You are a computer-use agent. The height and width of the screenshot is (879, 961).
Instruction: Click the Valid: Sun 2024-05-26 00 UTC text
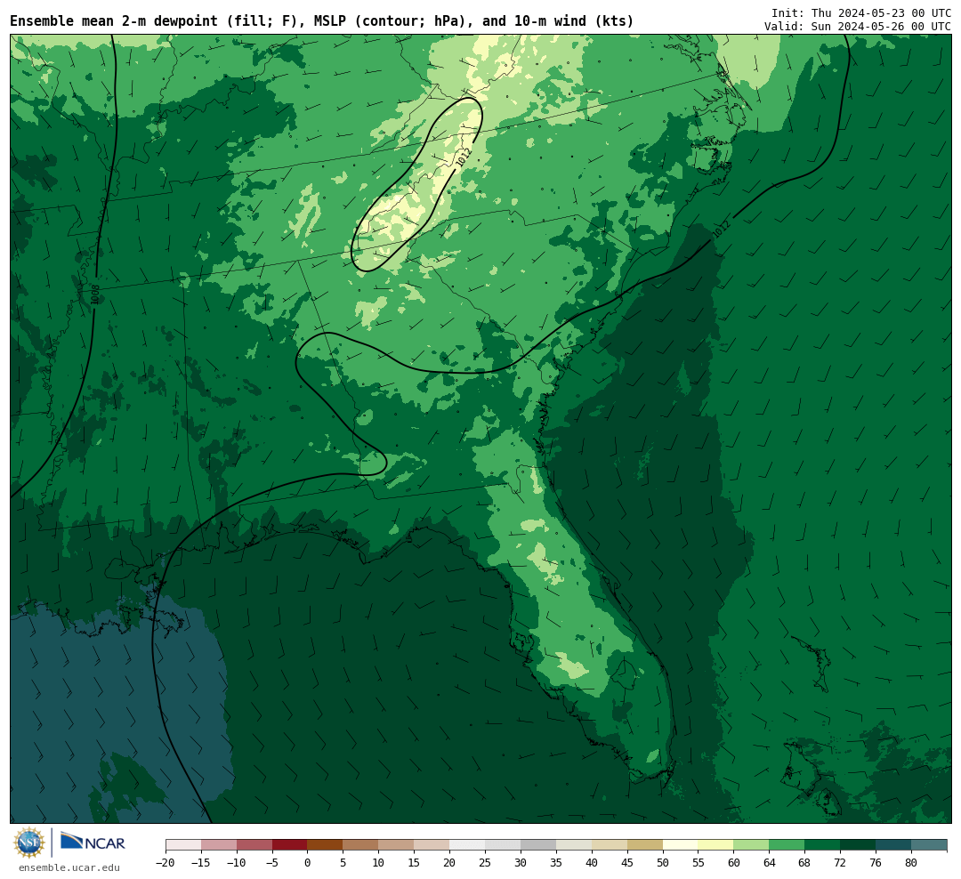pos(858,27)
